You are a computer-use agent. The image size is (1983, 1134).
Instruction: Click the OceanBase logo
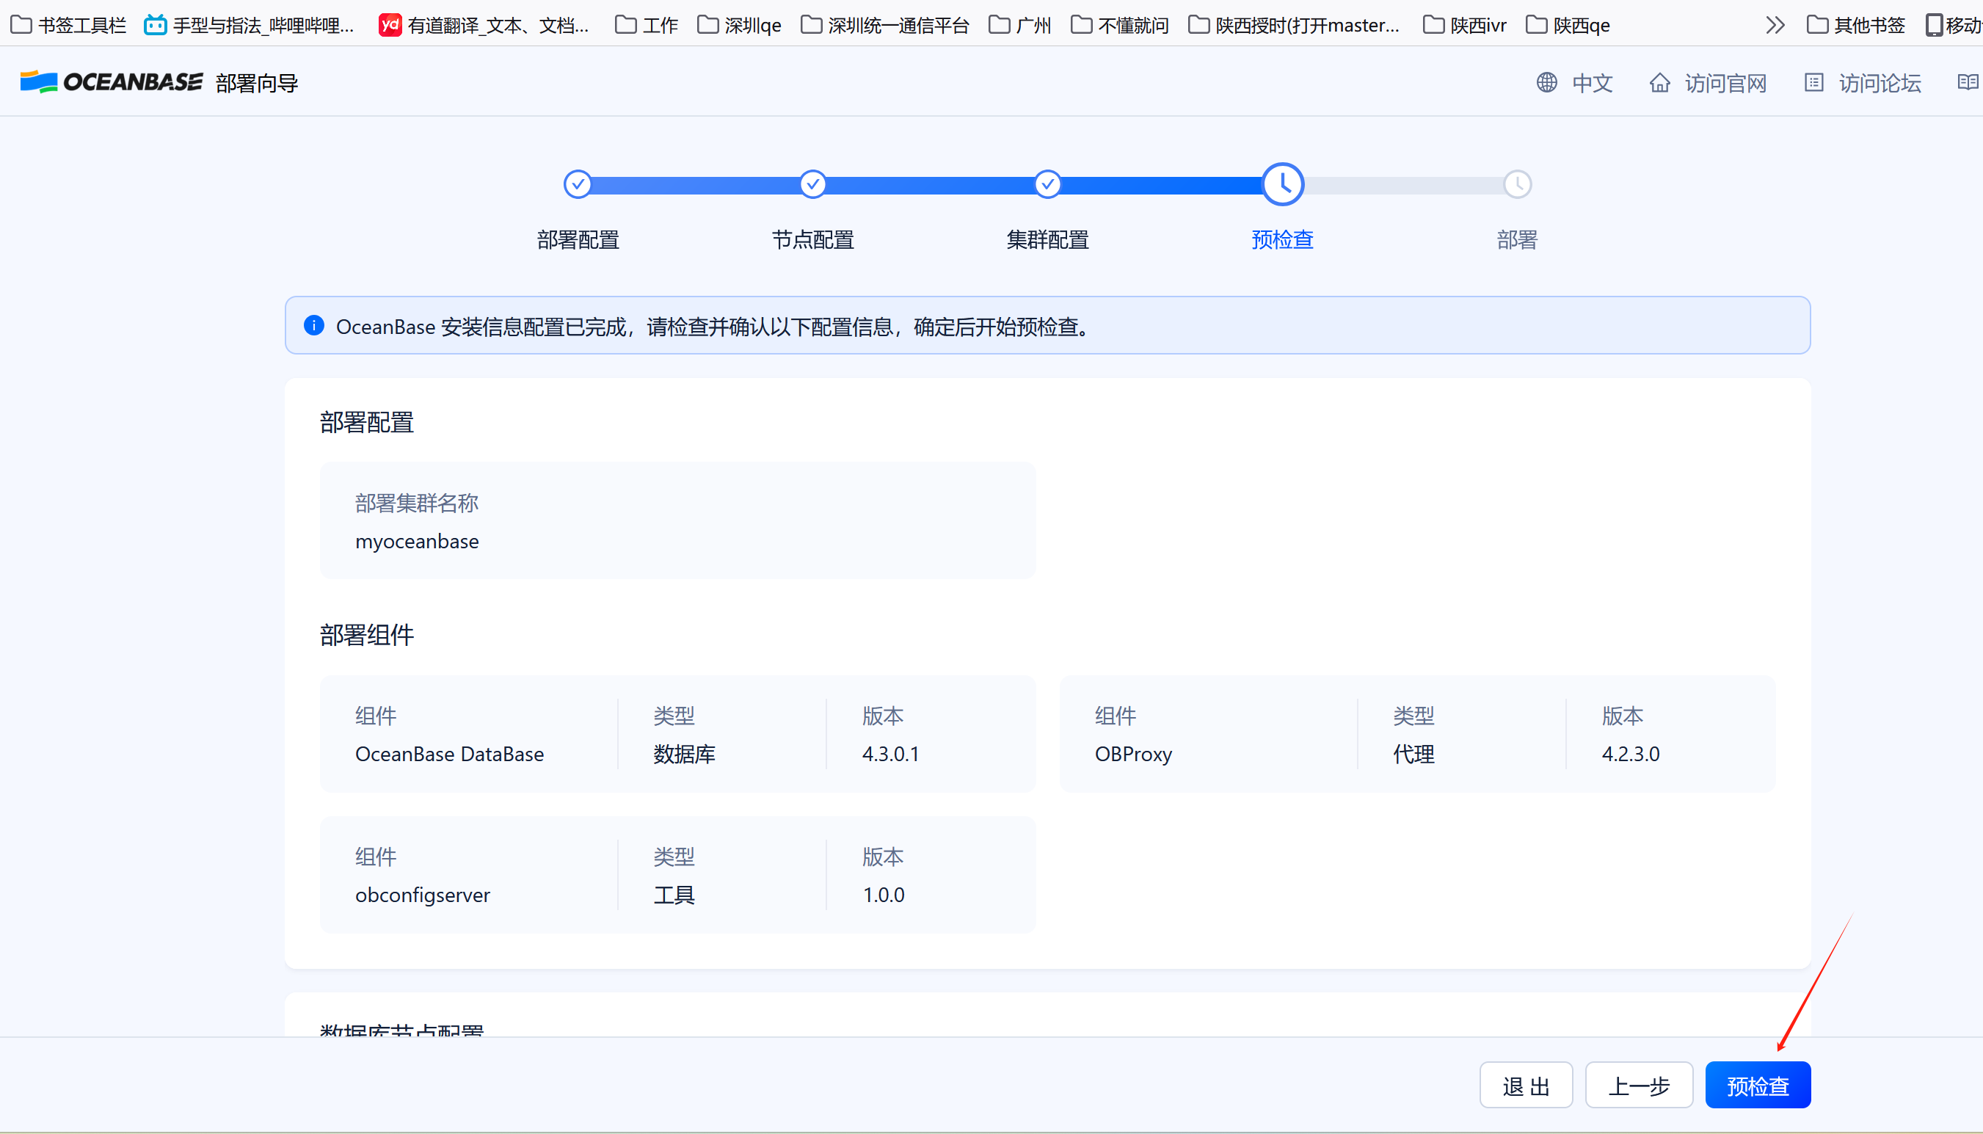112,82
